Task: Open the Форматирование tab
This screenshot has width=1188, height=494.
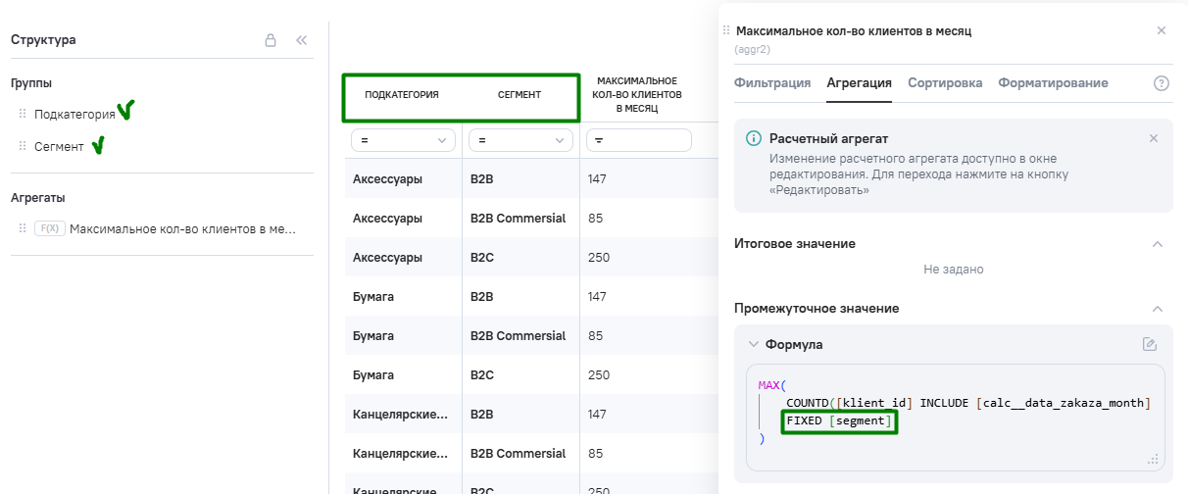Action: [1053, 83]
